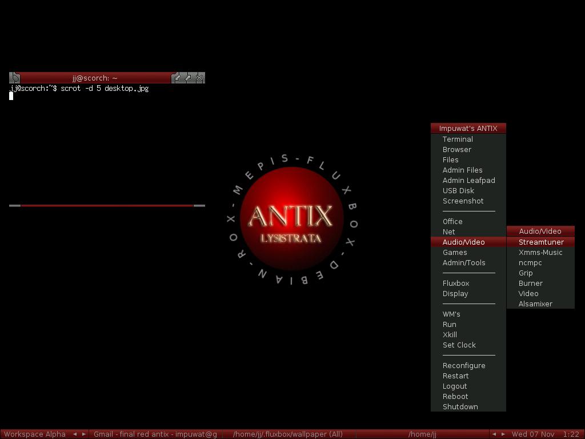Launch the Browser menu entry

[457, 149]
